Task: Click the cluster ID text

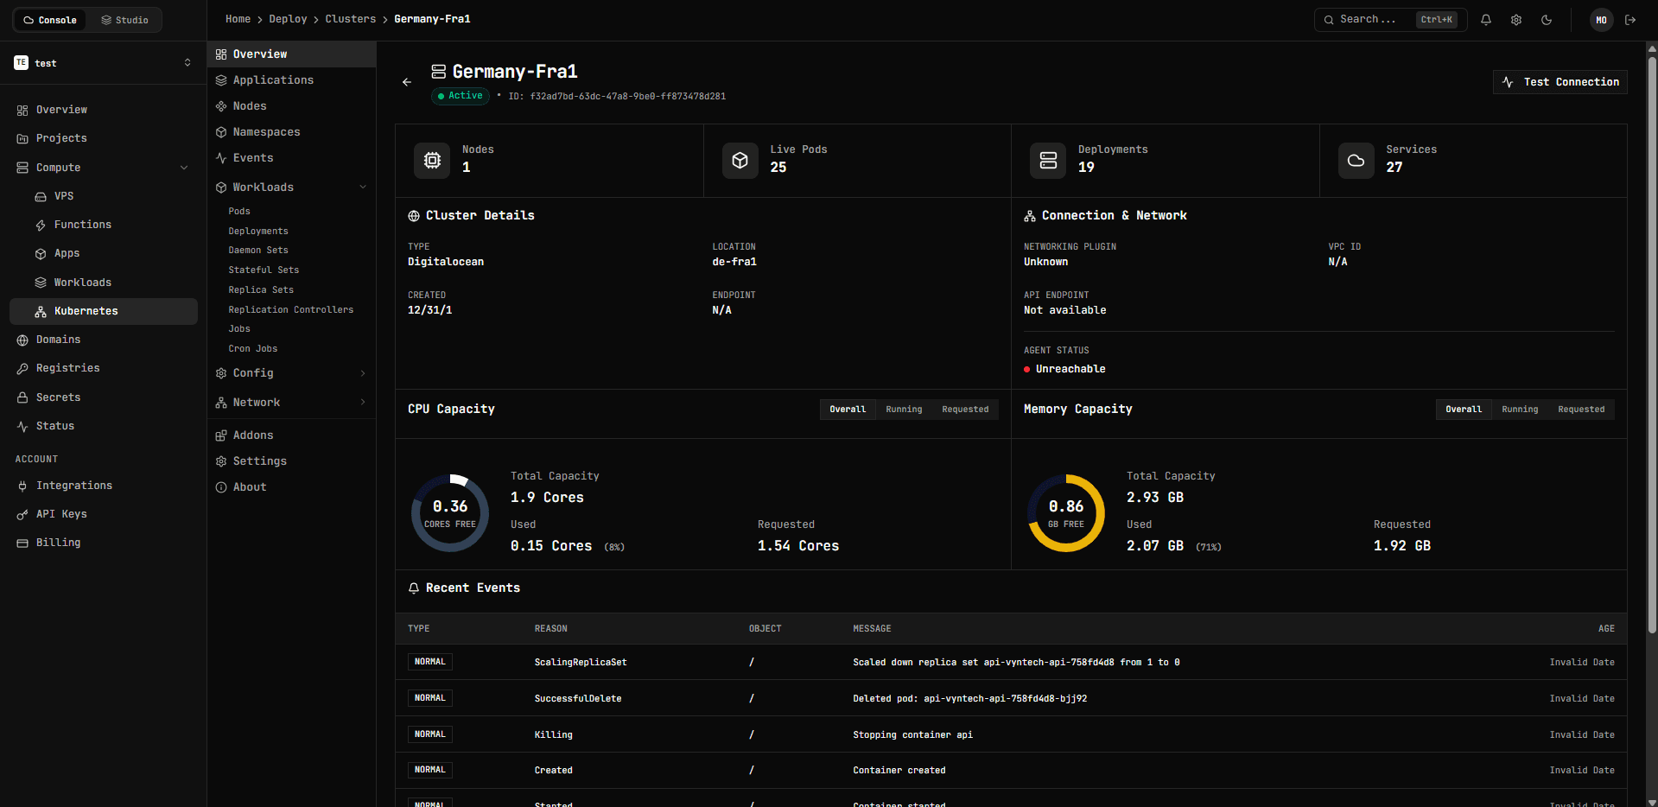Action: [x=617, y=97]
